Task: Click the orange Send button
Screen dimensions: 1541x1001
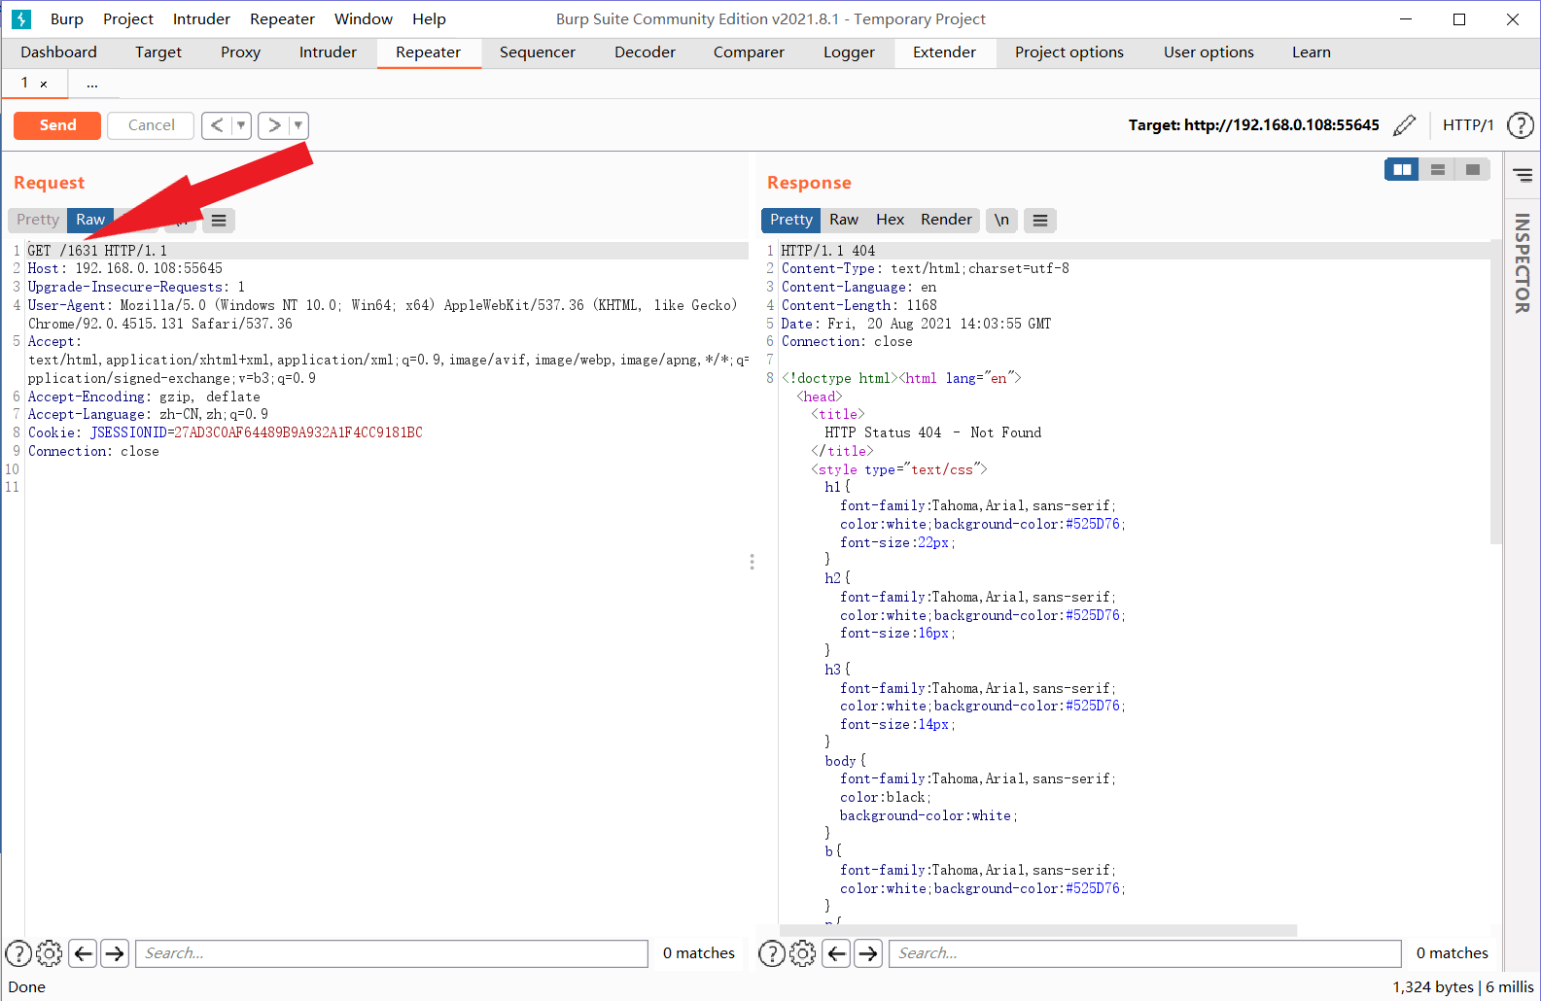Action: tap(57, 125)
